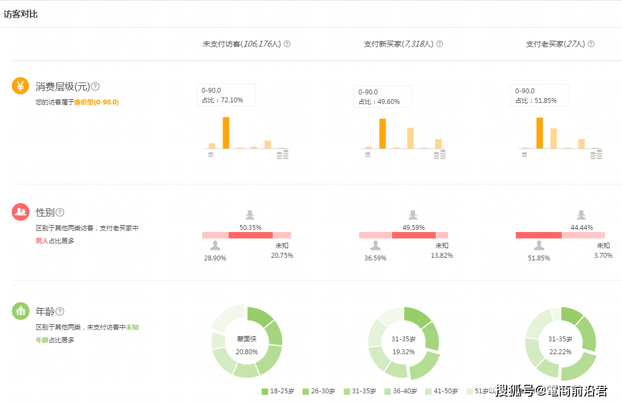Click the person icon above 36.59%
622x404 pixels.
click(x=375, y=245)
